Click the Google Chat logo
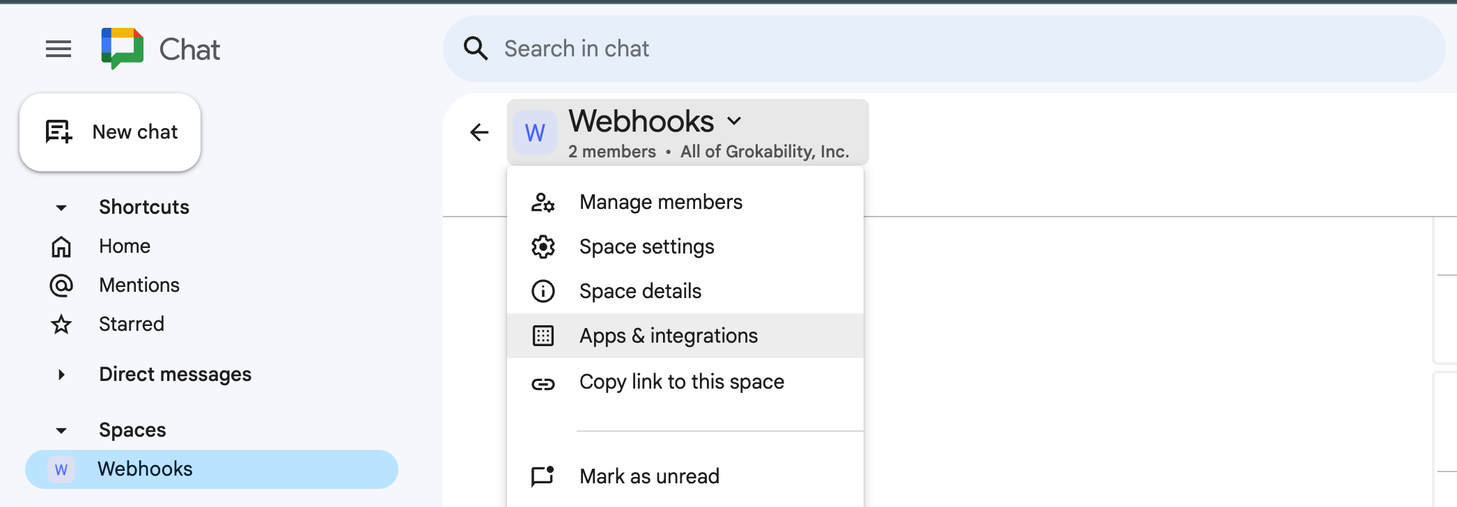This screenshot has width=1457, height=507. (x=123, y=49)
